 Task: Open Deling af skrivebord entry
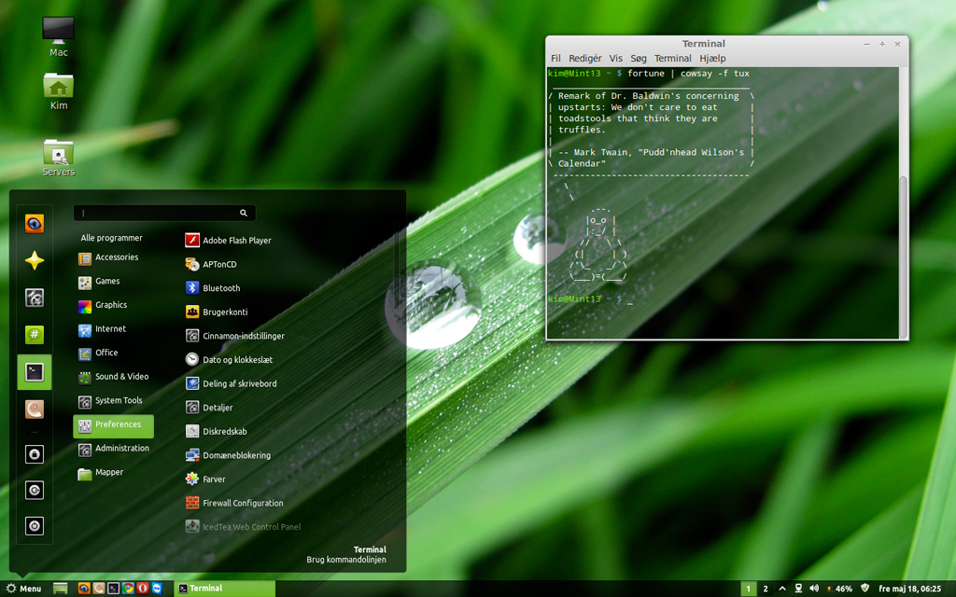pyautogui.click(x=232, y=383)
